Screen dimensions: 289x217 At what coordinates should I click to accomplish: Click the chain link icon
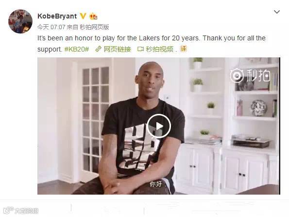pos(98,49)
